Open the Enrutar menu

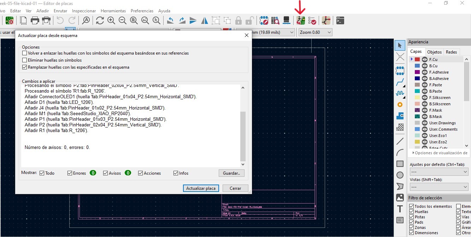(60, 11)
